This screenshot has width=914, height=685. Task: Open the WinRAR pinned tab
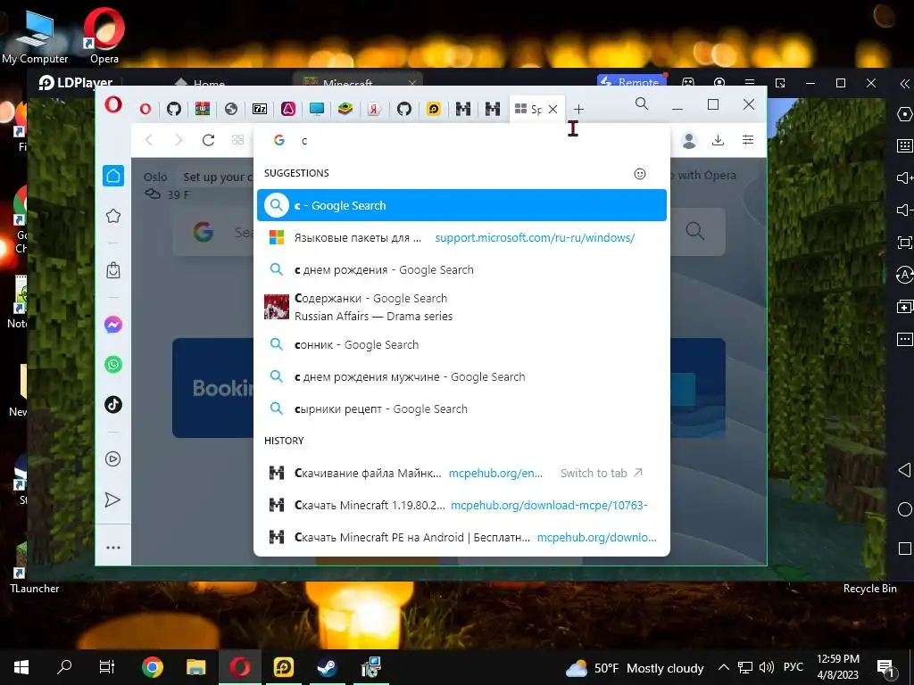coord(203,108)
